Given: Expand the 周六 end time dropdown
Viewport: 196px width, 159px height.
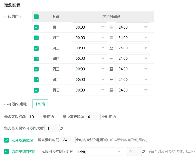Looking at the screenshot, I should point(133,79).
